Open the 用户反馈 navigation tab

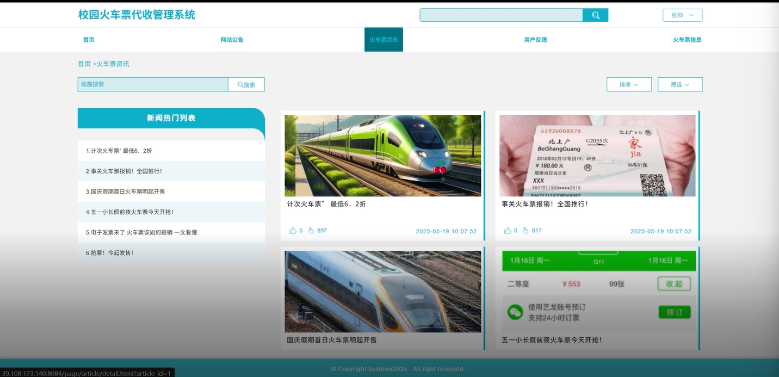point(535,40)
